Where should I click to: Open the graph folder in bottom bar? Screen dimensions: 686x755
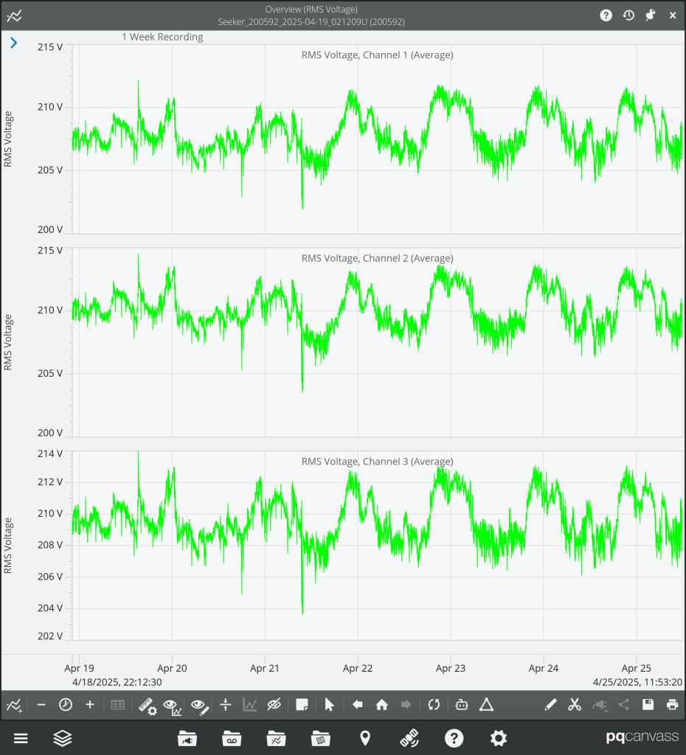tap(276, 738)
